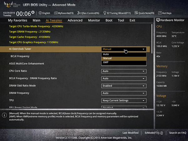The width and height of the screenshot is (188, 141).
Task: Select Auto in the tuner list
Action: tap(124, 54)
